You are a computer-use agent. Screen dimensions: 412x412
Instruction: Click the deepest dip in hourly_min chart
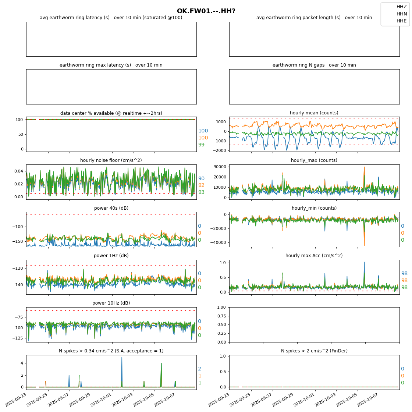pyautogui.click(x=364, y=245)
